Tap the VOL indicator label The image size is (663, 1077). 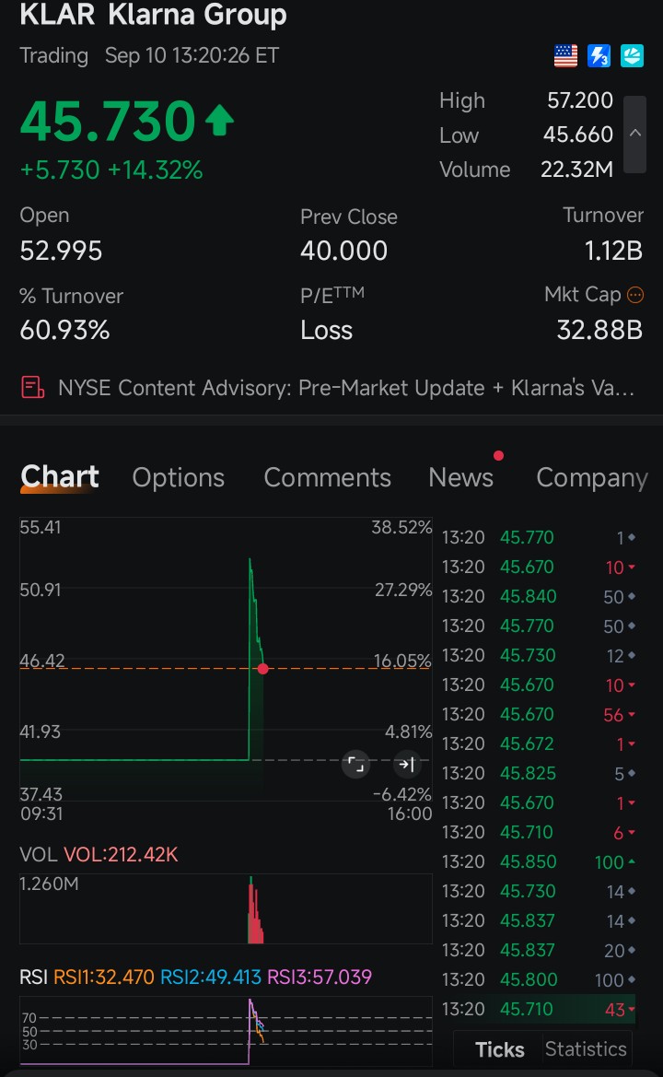pos(39,854)
